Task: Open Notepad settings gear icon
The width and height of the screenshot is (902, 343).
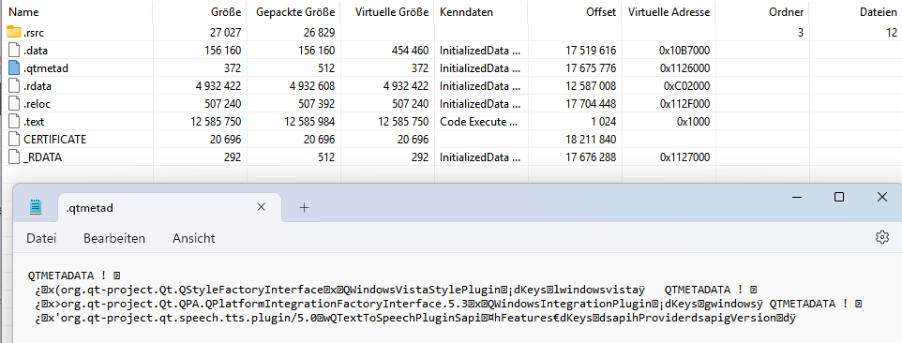Action: coord(882,237)
